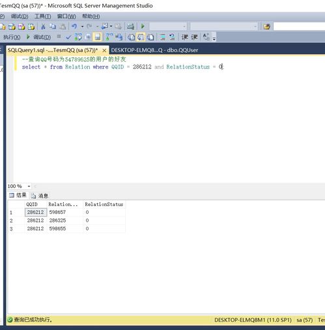Select cell 598655 in results grid
The width and height of the screenshot is (325, 330).
tap(65, 228)
